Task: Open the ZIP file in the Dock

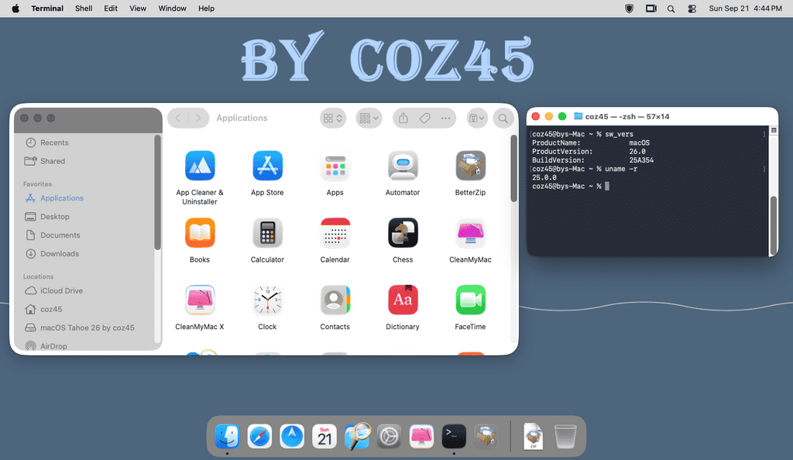Action: pyautogui.click(x=533, y=436)
